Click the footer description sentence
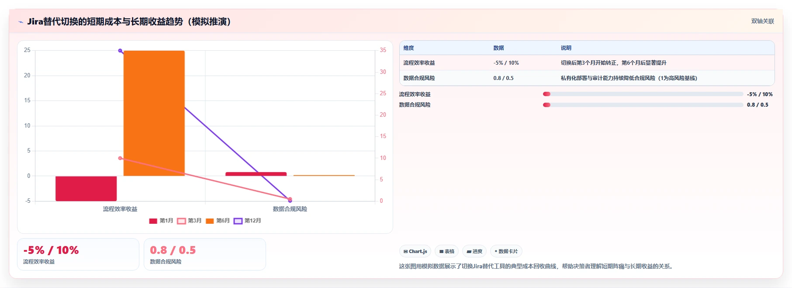Image resolution: width=792 pixels, height=288 pixels. pyautogui.click(x=536, y=266)
